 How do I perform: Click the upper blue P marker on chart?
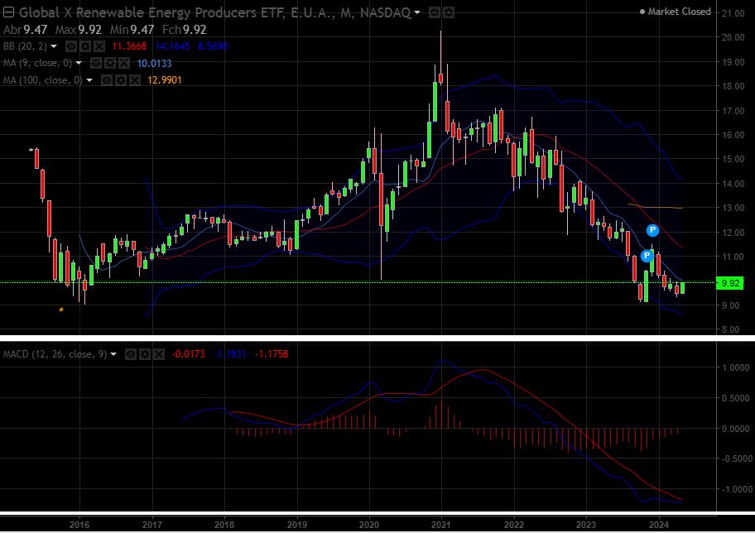click(x=652, y=229)
